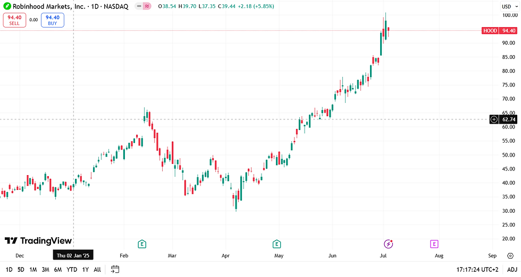
Task: Click the BUY 94.40 button
Action: point(53,20)
